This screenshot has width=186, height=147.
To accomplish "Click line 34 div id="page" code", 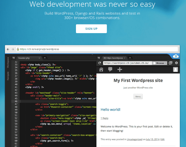I will coord(42,67).
